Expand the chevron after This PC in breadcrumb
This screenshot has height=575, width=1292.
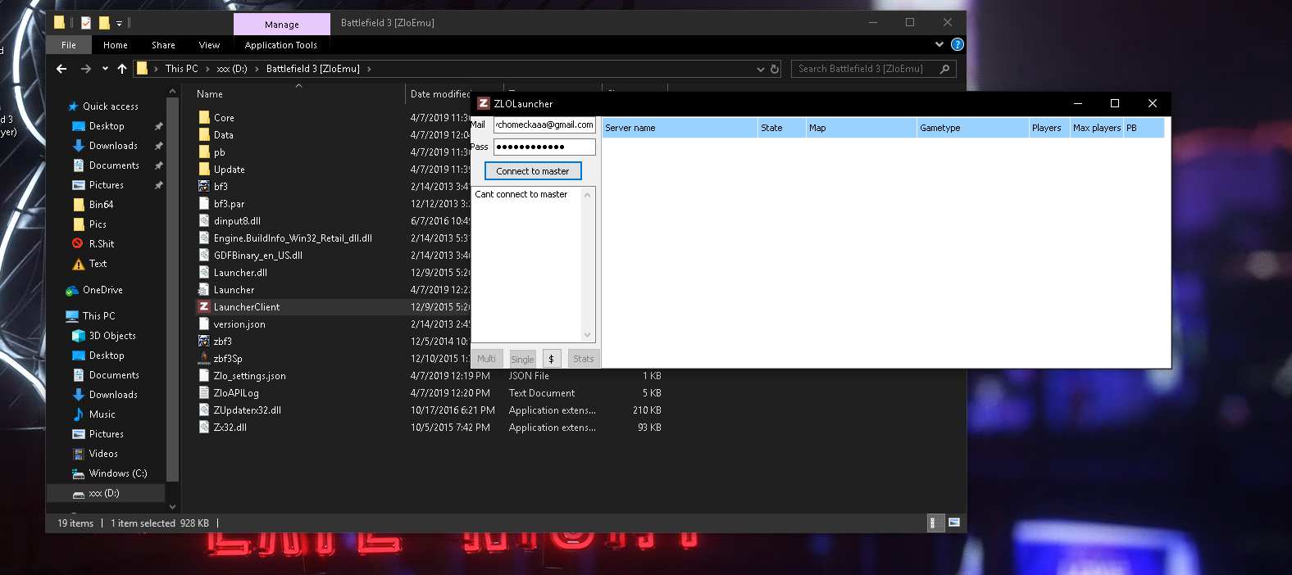[207, 69]
